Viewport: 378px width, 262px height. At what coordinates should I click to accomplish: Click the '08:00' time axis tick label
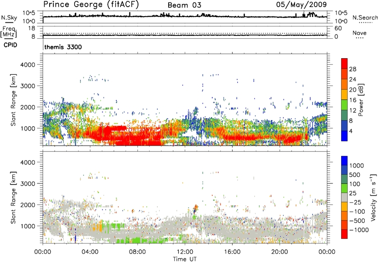(137, 252)
